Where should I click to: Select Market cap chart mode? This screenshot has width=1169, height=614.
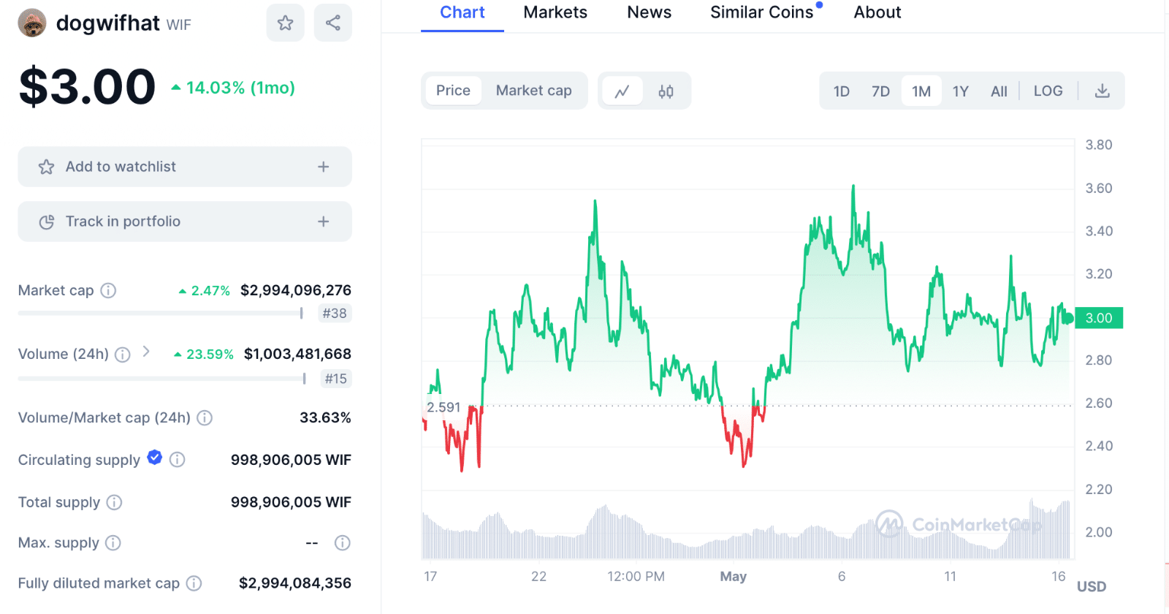point(533,91)
